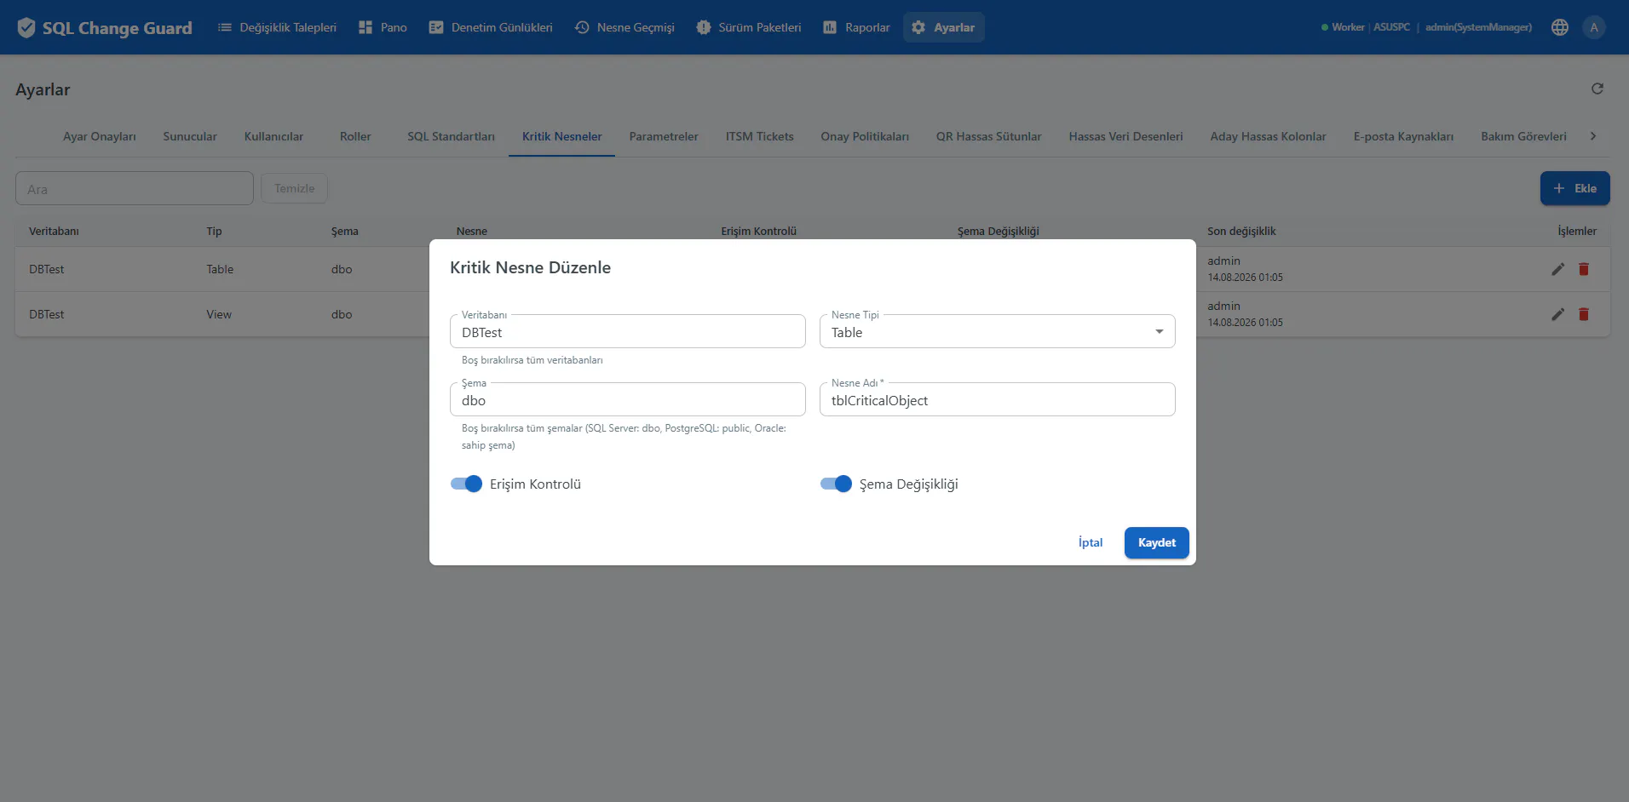Switch to QR Hassas Sütunlar tab

click(x=988, y=136)
